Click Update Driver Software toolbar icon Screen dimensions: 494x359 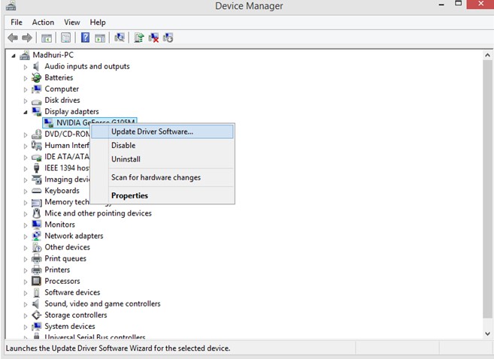(x=139, y=38)
